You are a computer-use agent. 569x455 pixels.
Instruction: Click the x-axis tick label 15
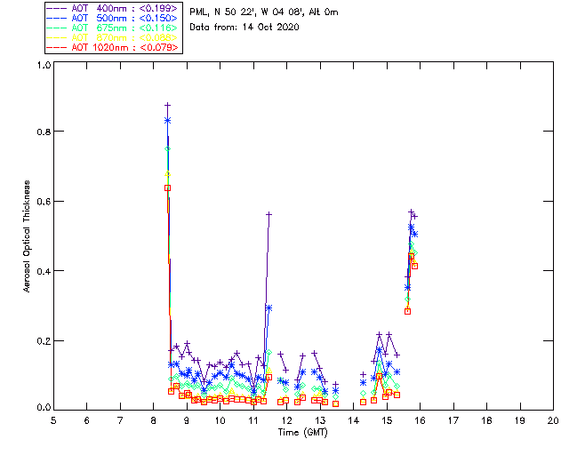[x=387, y=420]
